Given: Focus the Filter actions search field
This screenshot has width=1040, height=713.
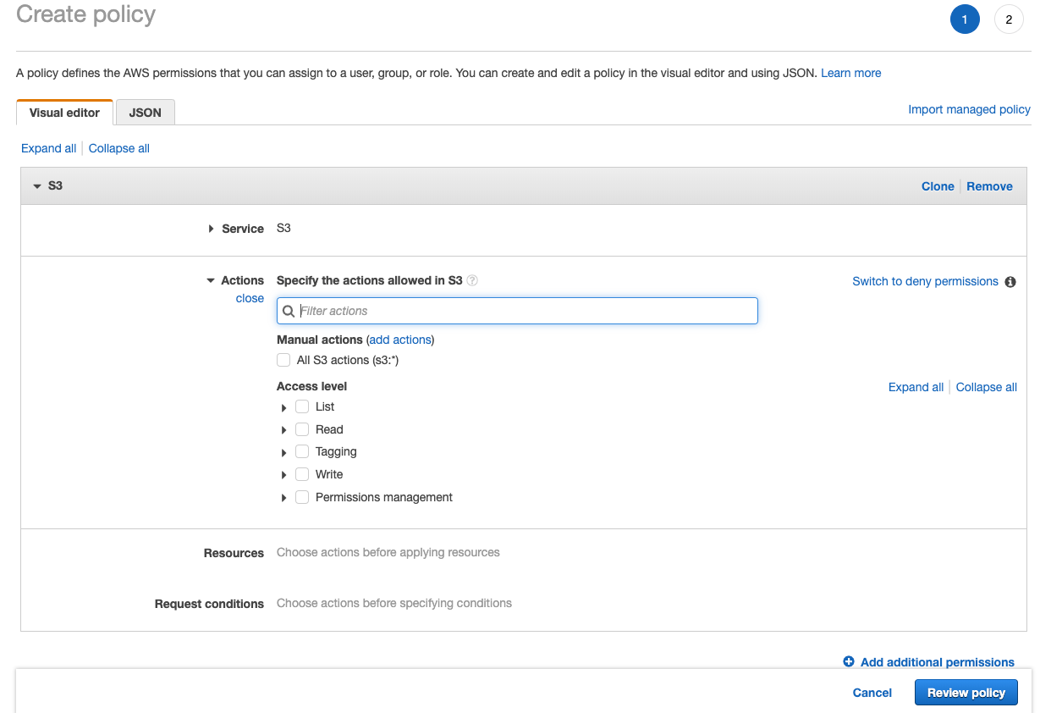Looking at the screenshot, I should pos(517,311).
